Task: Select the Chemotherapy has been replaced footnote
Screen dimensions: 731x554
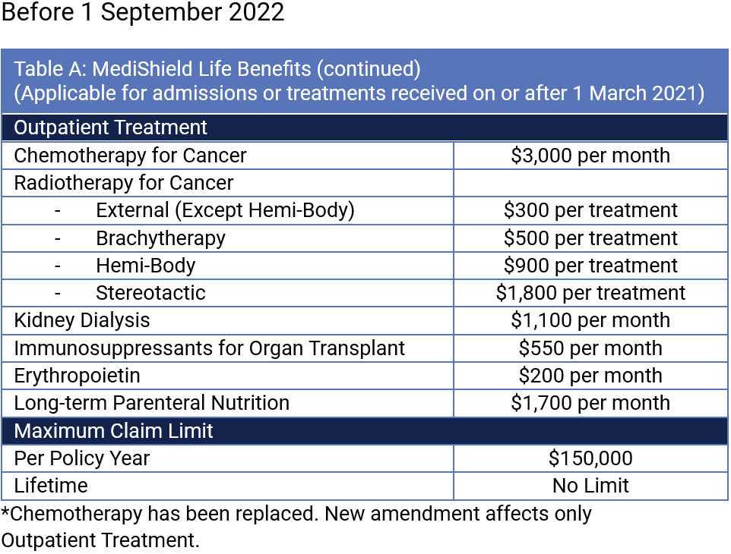Action: (x=296, y=527)
